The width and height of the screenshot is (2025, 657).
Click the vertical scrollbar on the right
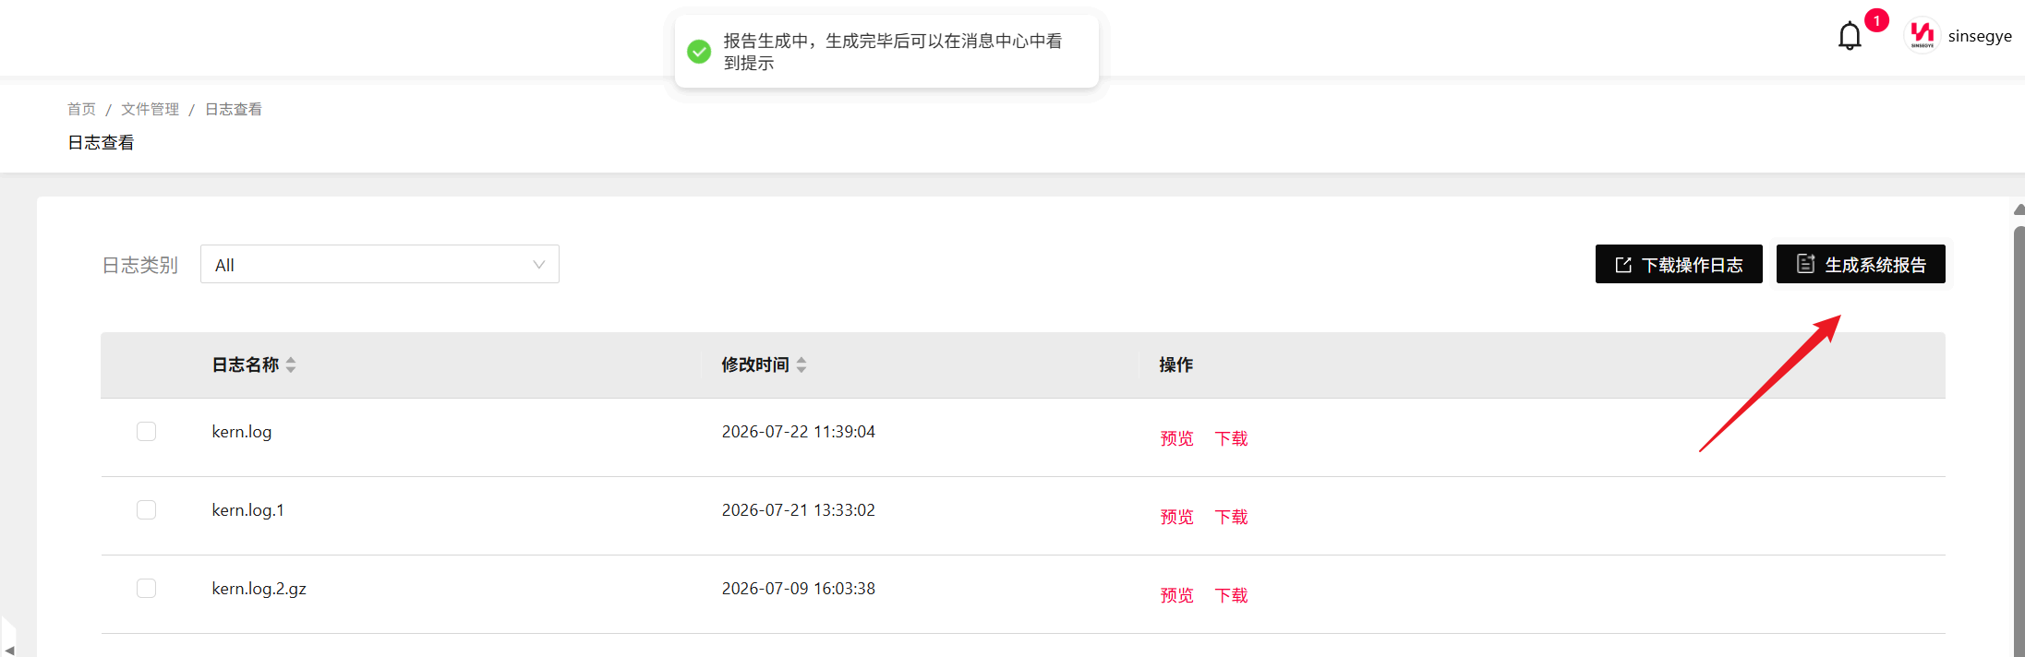(2019, 441)
